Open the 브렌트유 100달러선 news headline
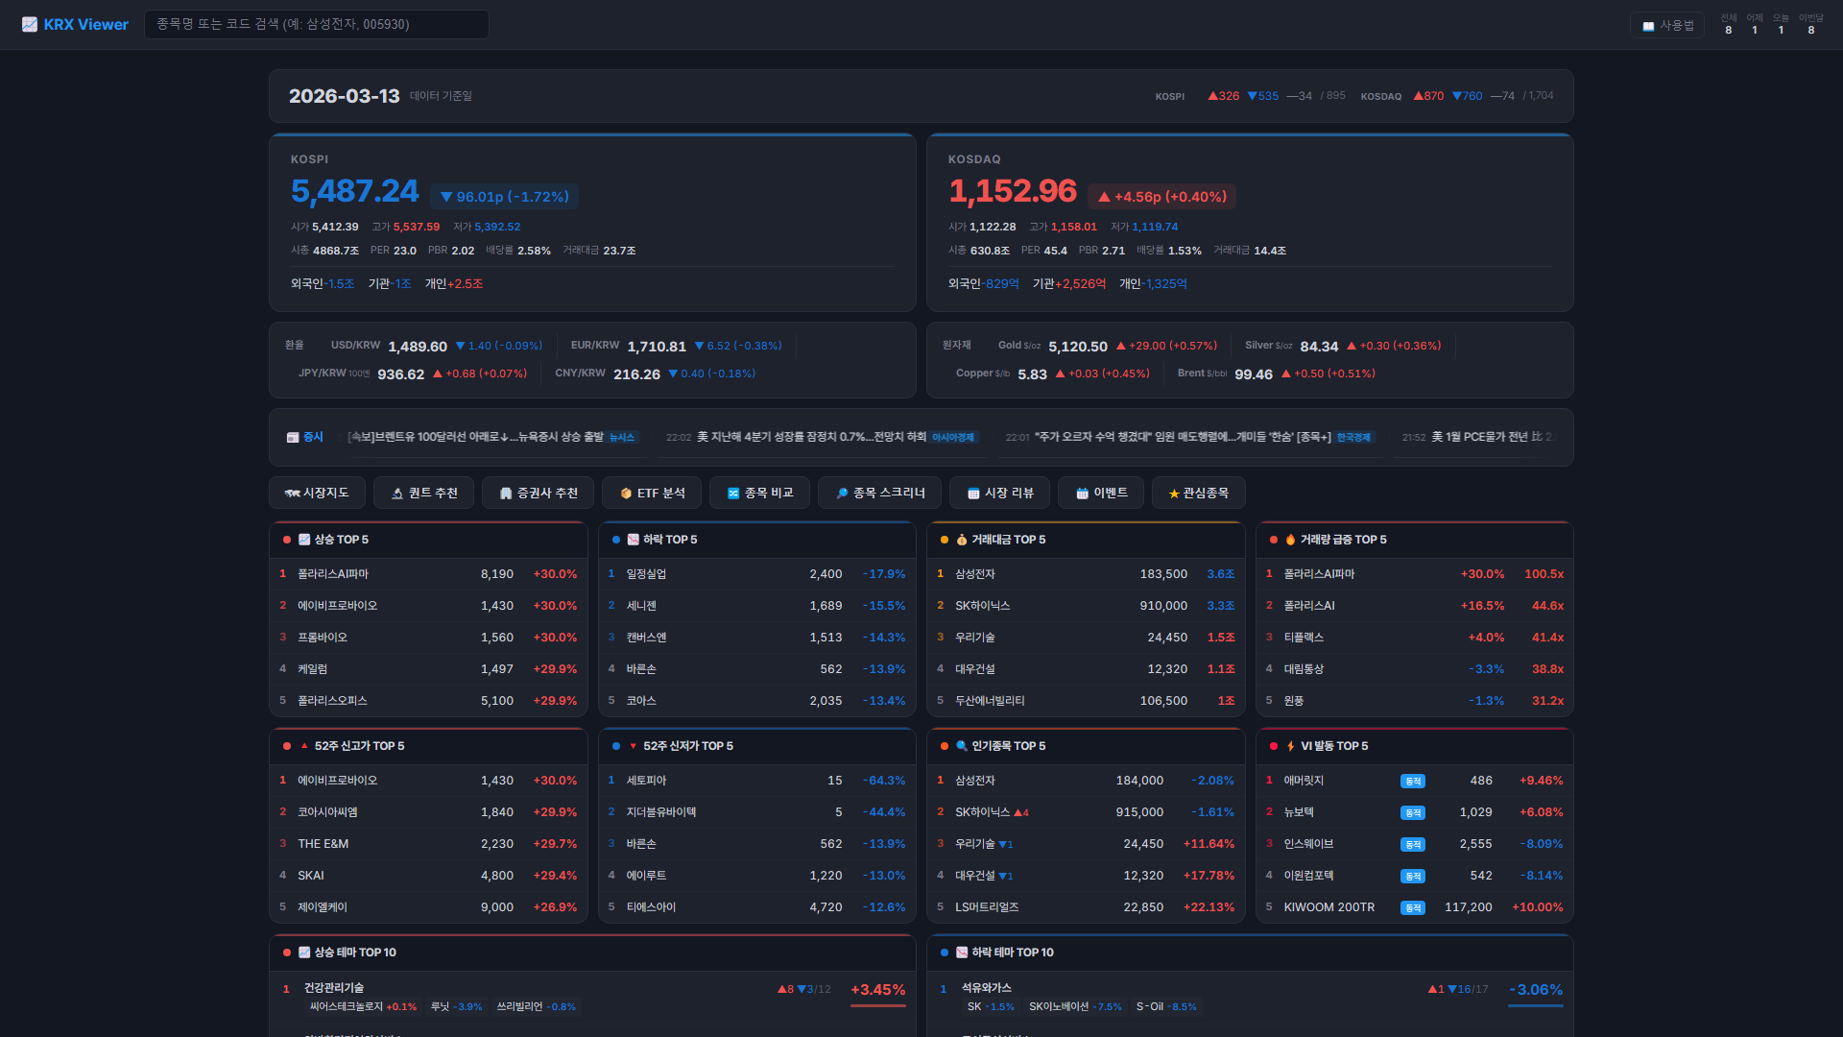This screenshot has height=1037, width=1843. click(x=475, y=438)
